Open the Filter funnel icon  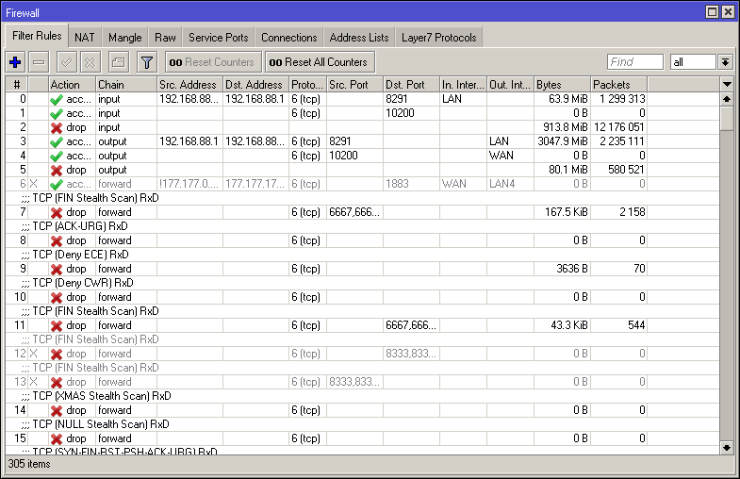click(146, 62)
